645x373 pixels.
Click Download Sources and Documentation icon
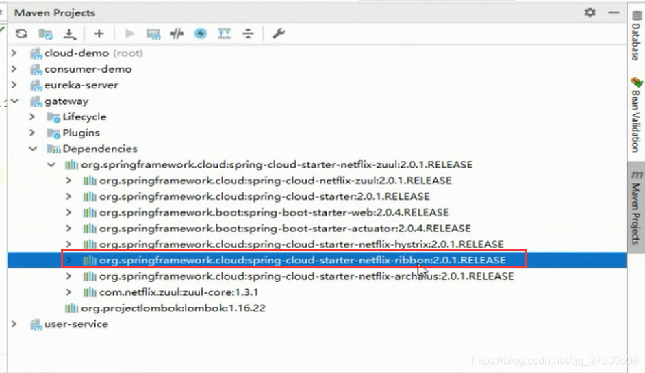[70, 34]
